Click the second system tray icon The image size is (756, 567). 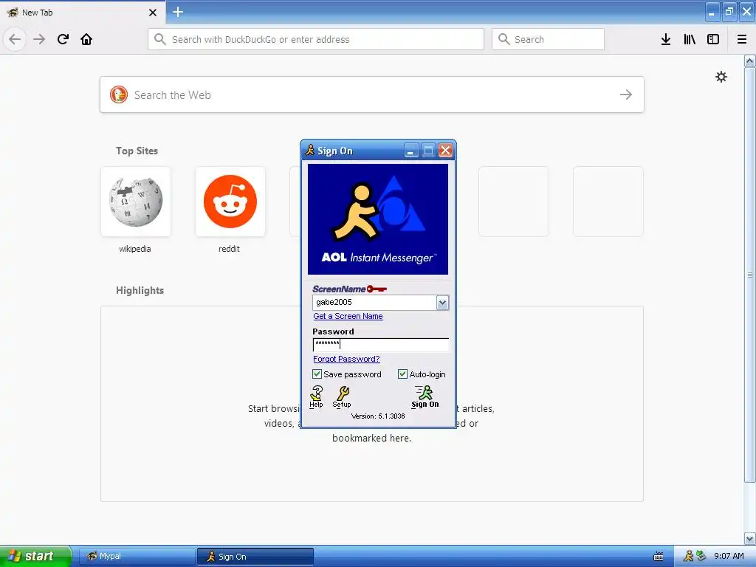tap(701, 556)
